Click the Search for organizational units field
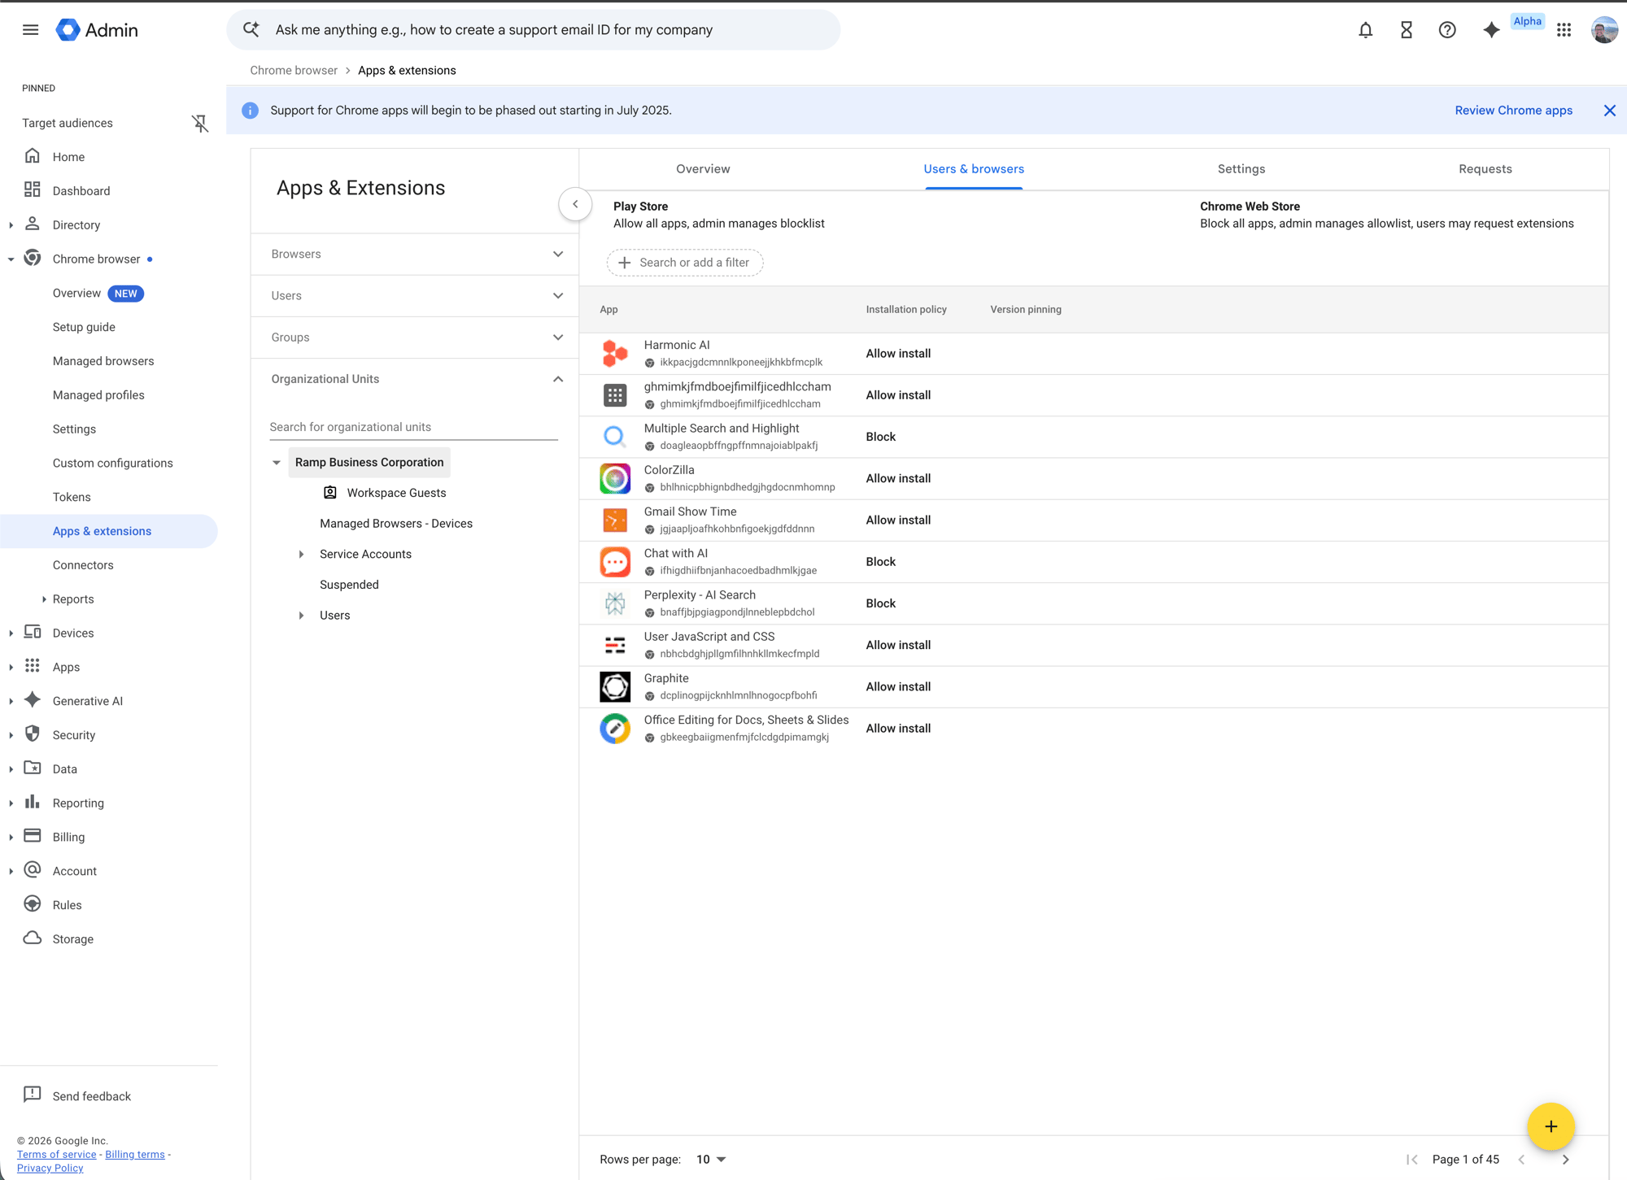Screen dimensions: 1627x1180 [x=413, y=427]
